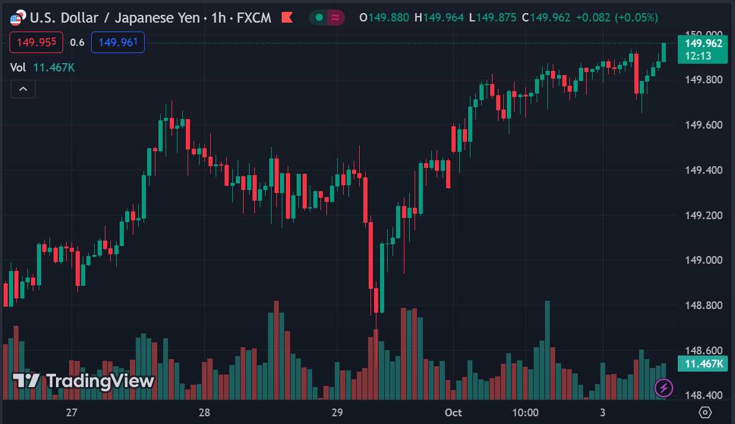Screen dimensions: 735x424
Task: Click the close value C149.962 in the legend
Action: [x=546, y=18]
